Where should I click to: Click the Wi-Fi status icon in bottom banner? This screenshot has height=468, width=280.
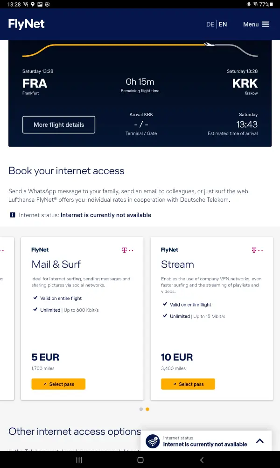click(153, 441)
